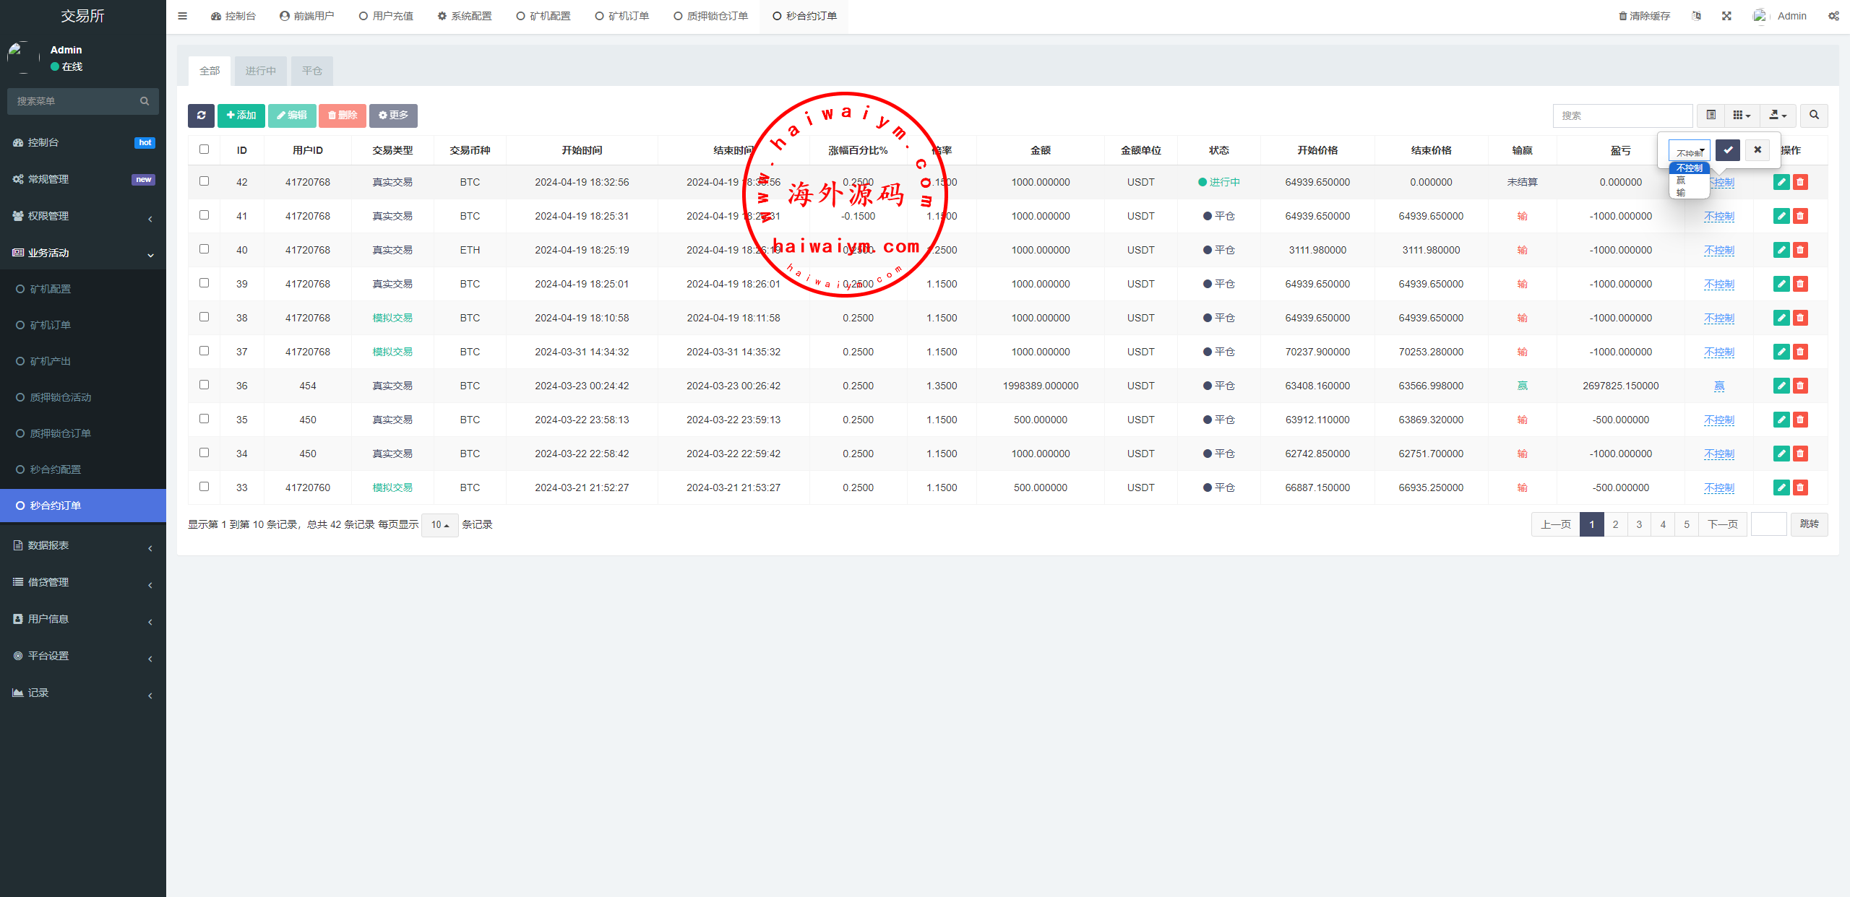Cancel inline edit with X button

click(x=1757, y=150)
